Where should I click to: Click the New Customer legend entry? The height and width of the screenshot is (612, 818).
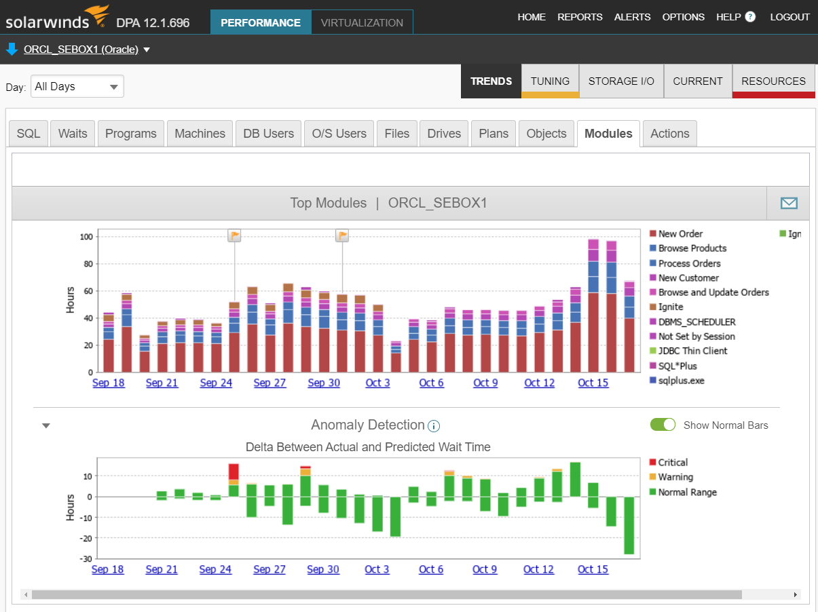(x=684, y=278)
